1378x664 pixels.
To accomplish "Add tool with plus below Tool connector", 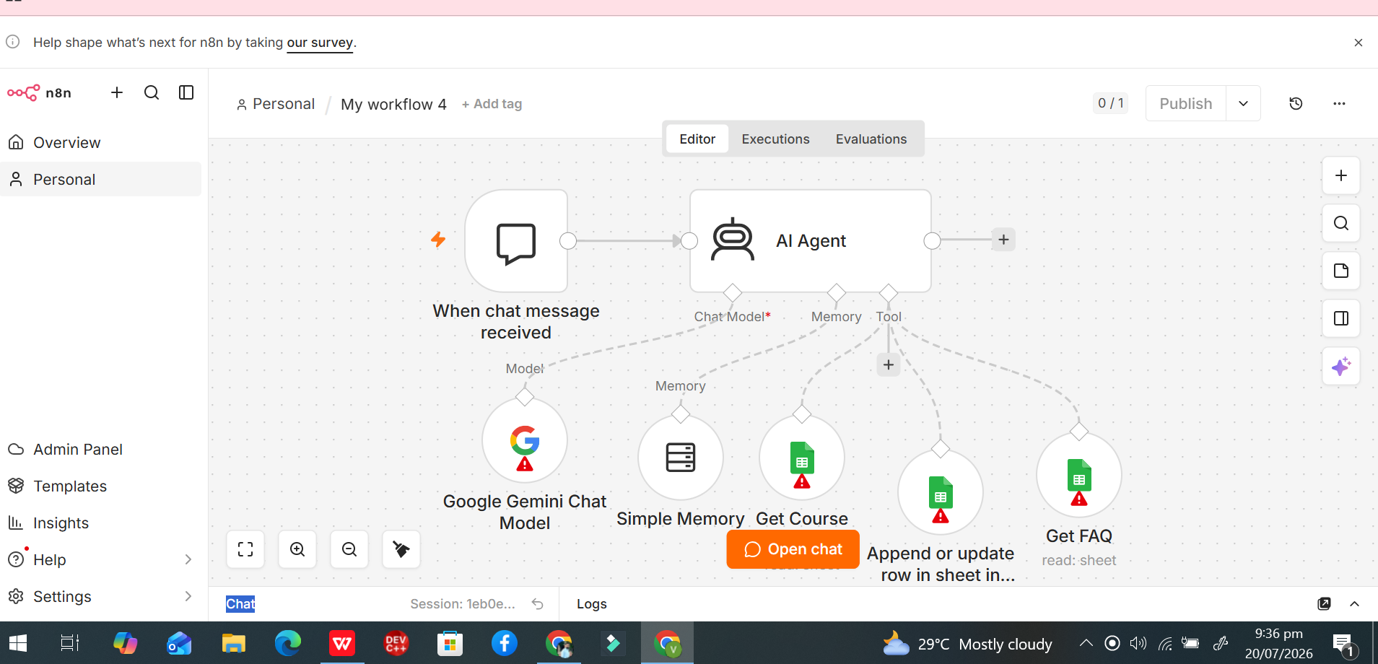I will [x=889, y=365].
